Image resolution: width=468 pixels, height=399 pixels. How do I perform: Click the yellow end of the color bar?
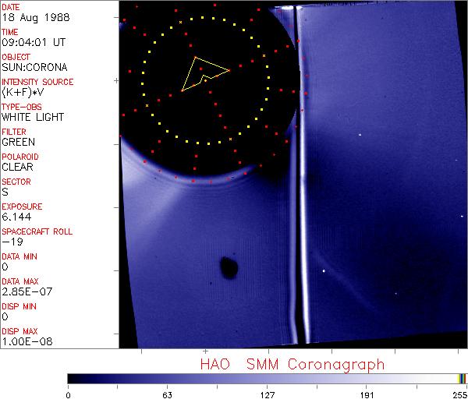coord(462,378)
